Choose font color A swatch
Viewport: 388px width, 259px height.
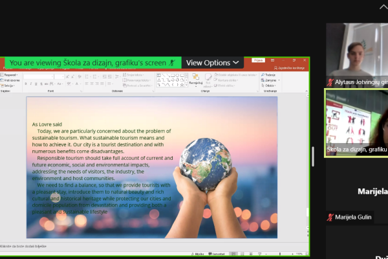click(78, 84)
